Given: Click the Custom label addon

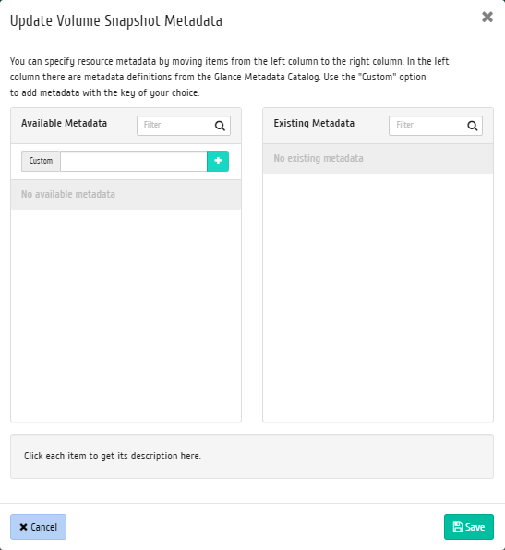Looking at the screenshot, I should coord(41,162).
